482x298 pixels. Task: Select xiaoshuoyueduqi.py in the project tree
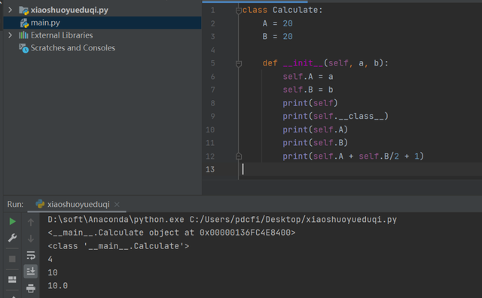pyautogui.click(x=69, y=10)
